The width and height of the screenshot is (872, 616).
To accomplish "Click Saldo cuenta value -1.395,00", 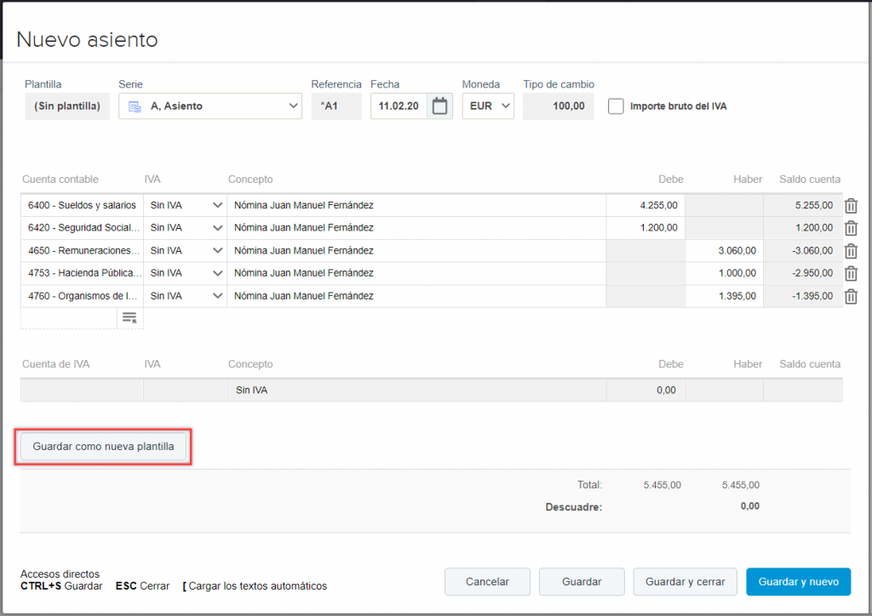I will (812, 296).
